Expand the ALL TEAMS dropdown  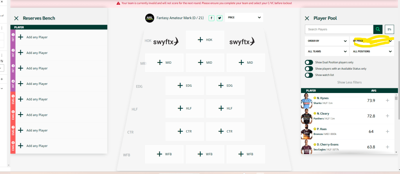(326, 51)
